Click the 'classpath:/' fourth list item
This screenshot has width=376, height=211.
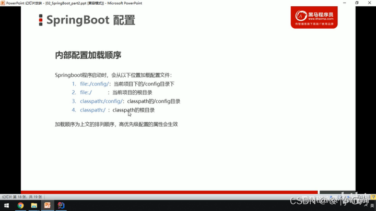(x=92, y=110)
